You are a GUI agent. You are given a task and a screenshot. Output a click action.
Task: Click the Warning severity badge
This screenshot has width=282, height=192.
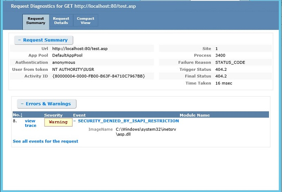(x=58, y=122)
